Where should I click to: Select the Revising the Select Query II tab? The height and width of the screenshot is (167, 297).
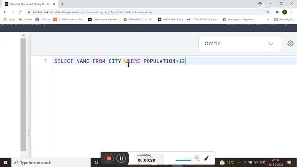30,4
